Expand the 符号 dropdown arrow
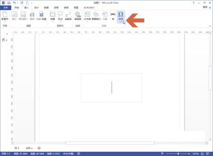This screenshot has width=213, height=156. point(121,22)
